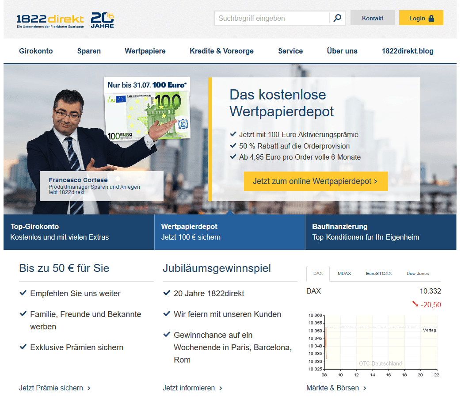The height and width of the screenshot is (401, 461).
Task: Click the 100 Euro banknote image
Action: 148,115
